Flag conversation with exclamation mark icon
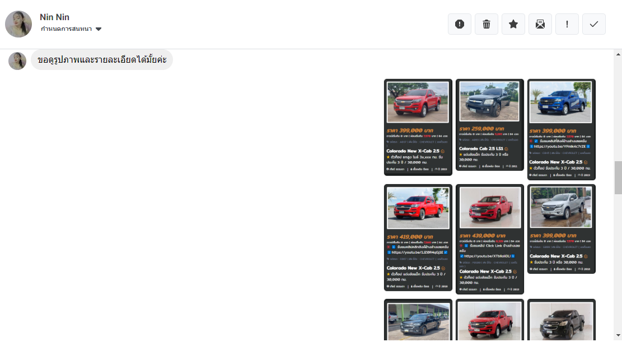This screenshot has width=622, height=342. tap(567, 24)
